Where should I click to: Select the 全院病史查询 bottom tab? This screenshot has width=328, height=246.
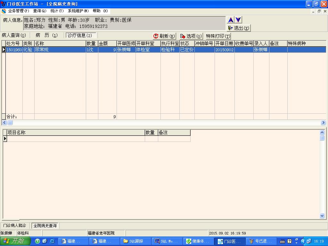45,226
